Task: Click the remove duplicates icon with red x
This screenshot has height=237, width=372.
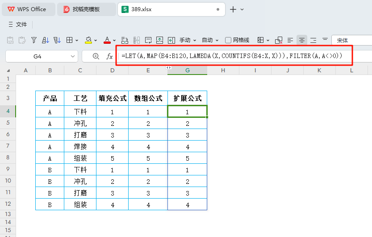Action: (x=279, y=40)
